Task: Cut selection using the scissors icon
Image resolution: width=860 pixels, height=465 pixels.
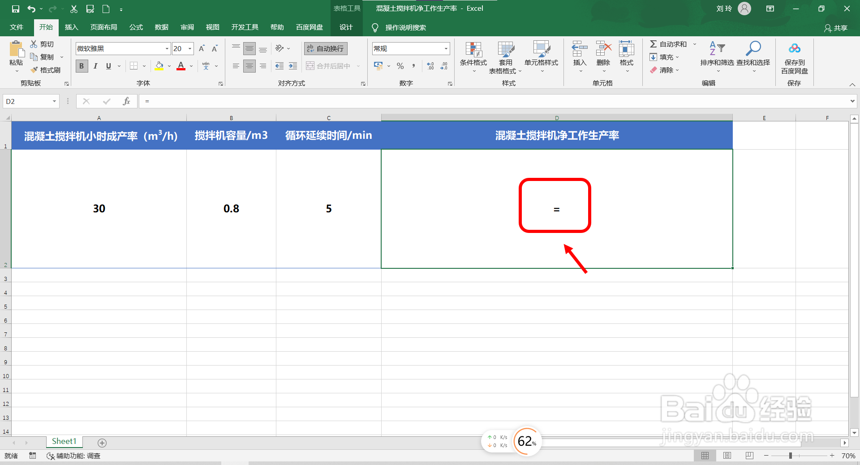Action: tap(74, 9)
